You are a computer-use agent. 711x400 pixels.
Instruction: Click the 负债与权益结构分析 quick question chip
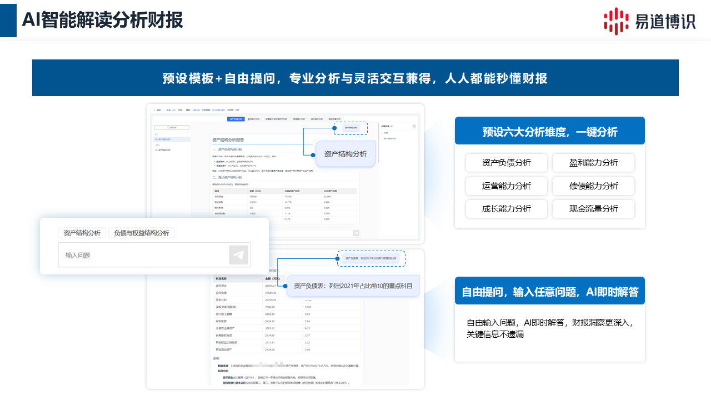pyautogui.click(x=141, y=233)
